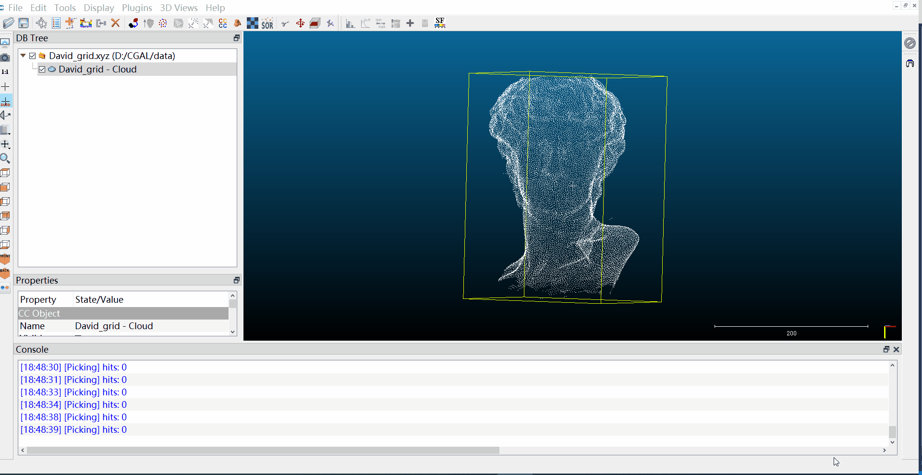Undock the DB Tree panel
Image resolution: width=922 pixels, height=475 pixels.
tap(236, 38)
